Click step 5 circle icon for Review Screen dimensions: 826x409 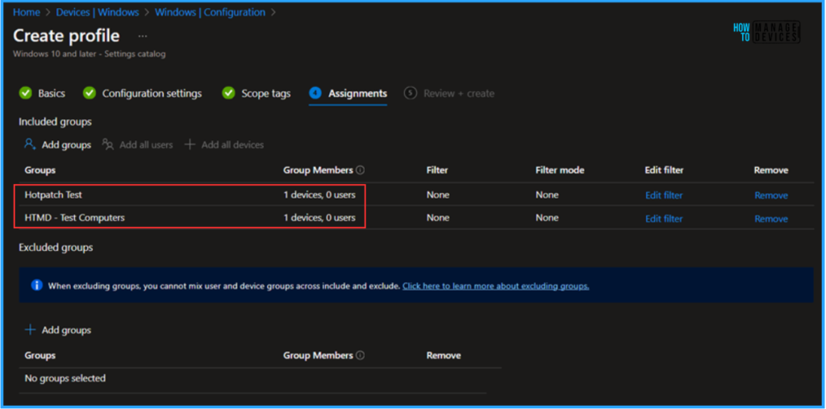tap(410, 94)
